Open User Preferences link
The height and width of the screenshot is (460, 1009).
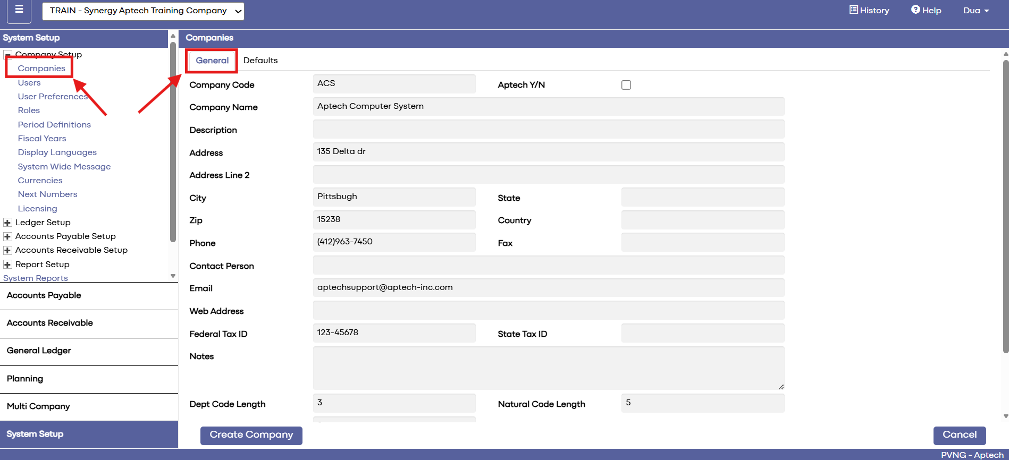tap(53, 97)
